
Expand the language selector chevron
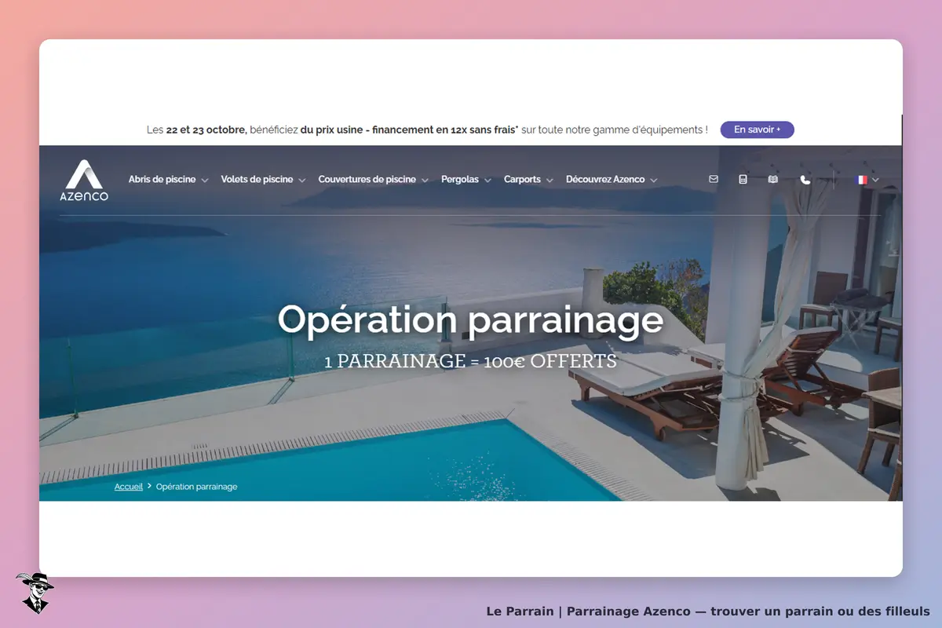[875, 180]
